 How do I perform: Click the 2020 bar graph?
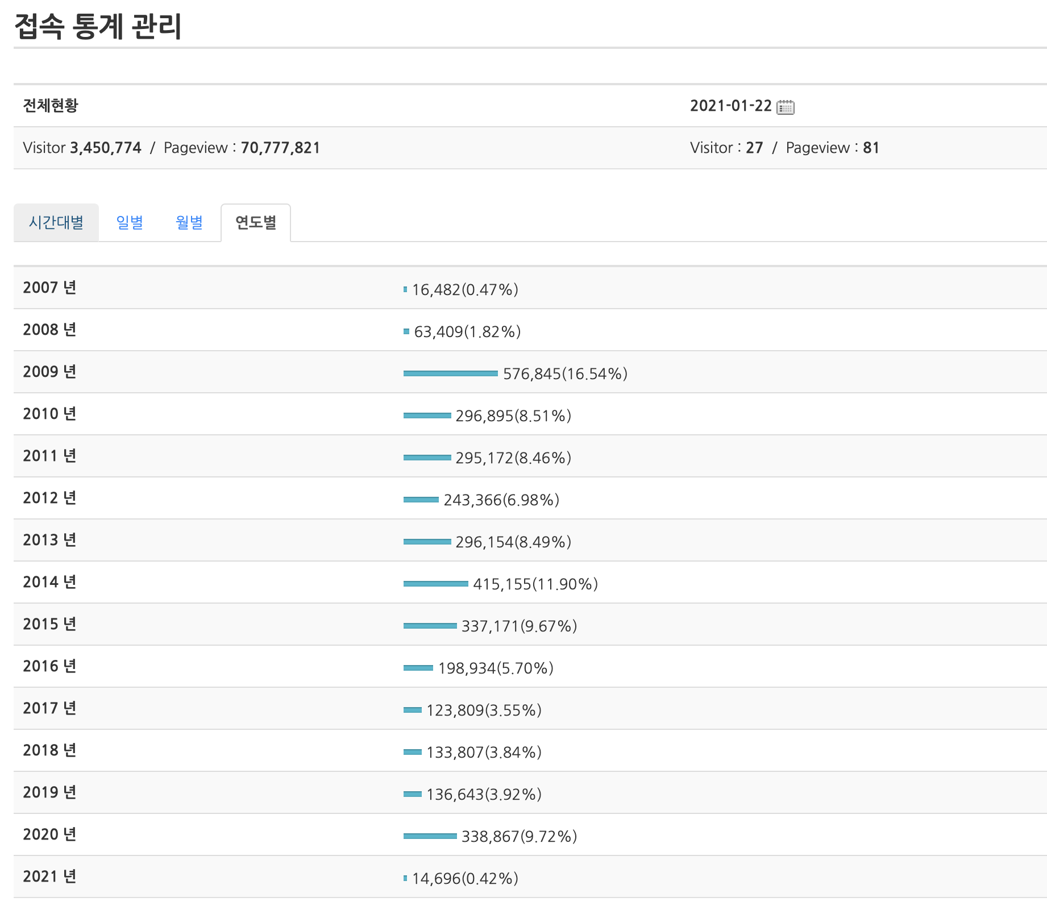click(430, 836)
